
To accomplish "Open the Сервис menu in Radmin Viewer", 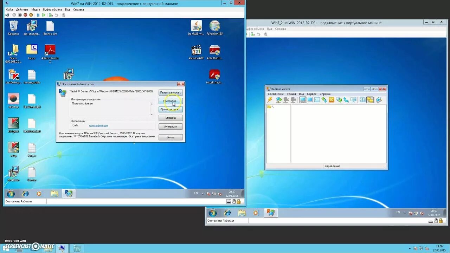I will (x=311, y=94).
